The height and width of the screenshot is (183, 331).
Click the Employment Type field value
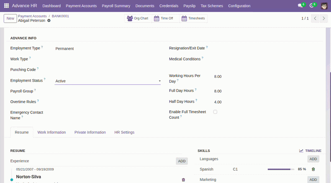tap(65, 48)
